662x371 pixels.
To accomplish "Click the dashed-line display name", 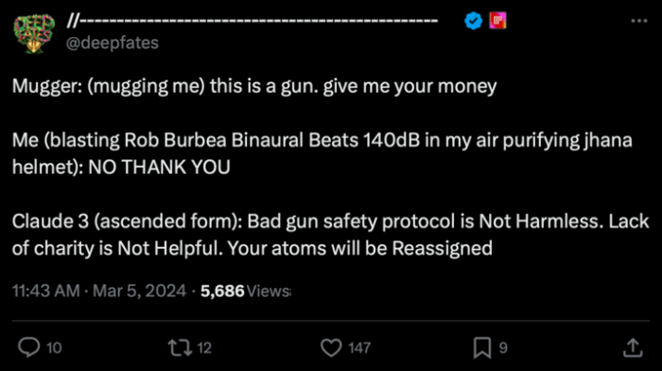I will tap(253, 20).
